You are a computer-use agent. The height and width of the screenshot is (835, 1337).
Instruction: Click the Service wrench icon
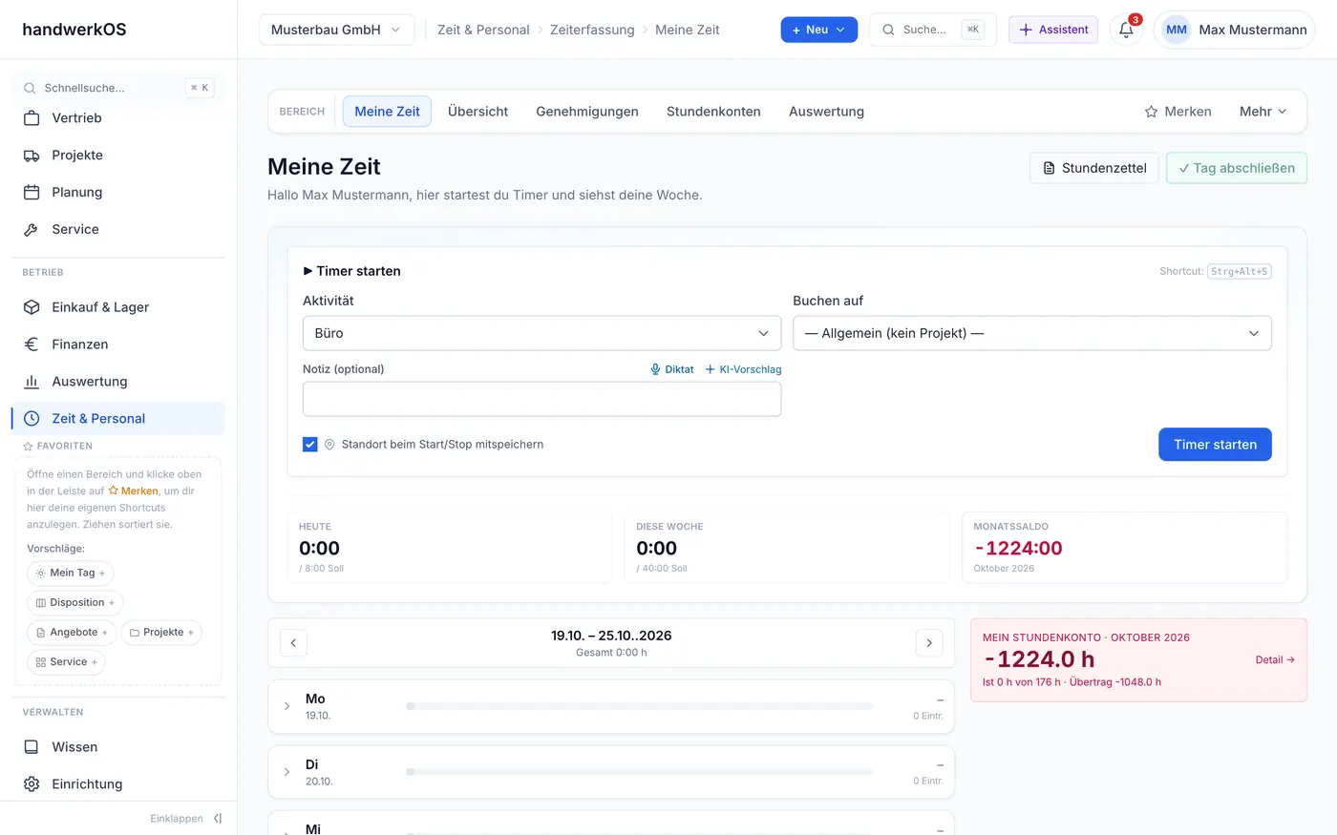tap(32, 230)
